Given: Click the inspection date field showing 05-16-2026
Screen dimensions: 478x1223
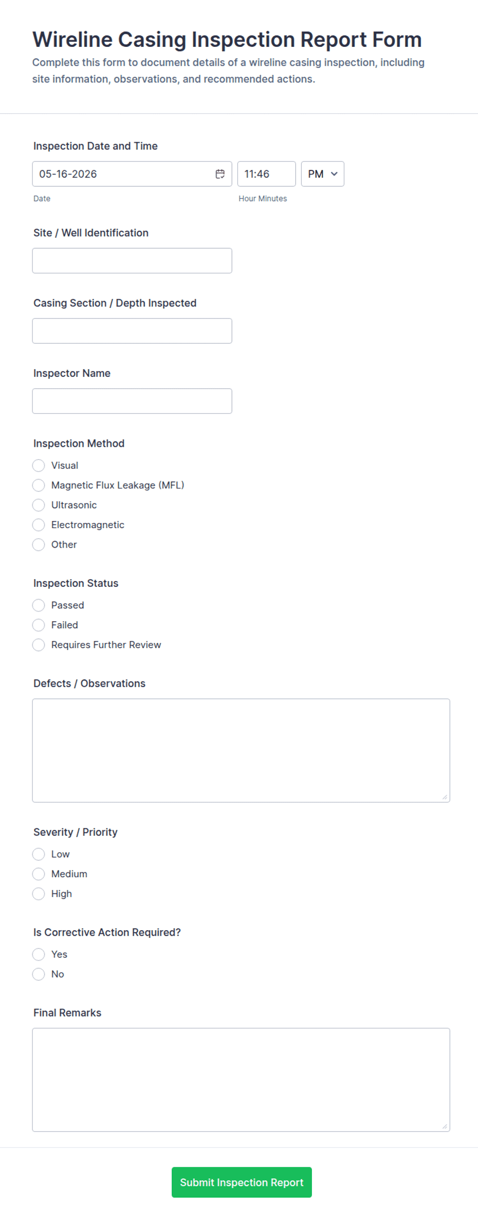Looking at the screenshot, I should pyautogui.click(x=132, y=174).
